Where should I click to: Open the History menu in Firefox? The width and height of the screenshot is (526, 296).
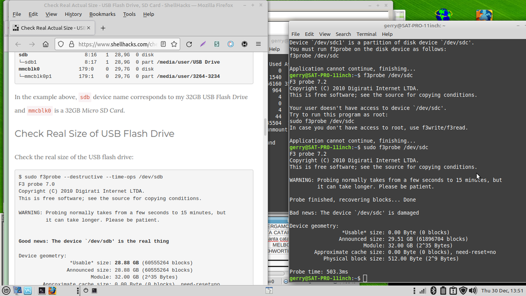(73, 14)
